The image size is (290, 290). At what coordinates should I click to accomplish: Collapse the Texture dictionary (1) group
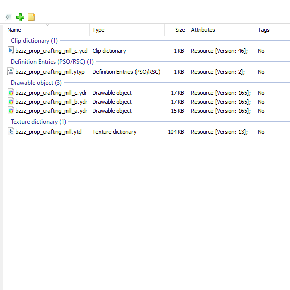[x=38, y=122]
